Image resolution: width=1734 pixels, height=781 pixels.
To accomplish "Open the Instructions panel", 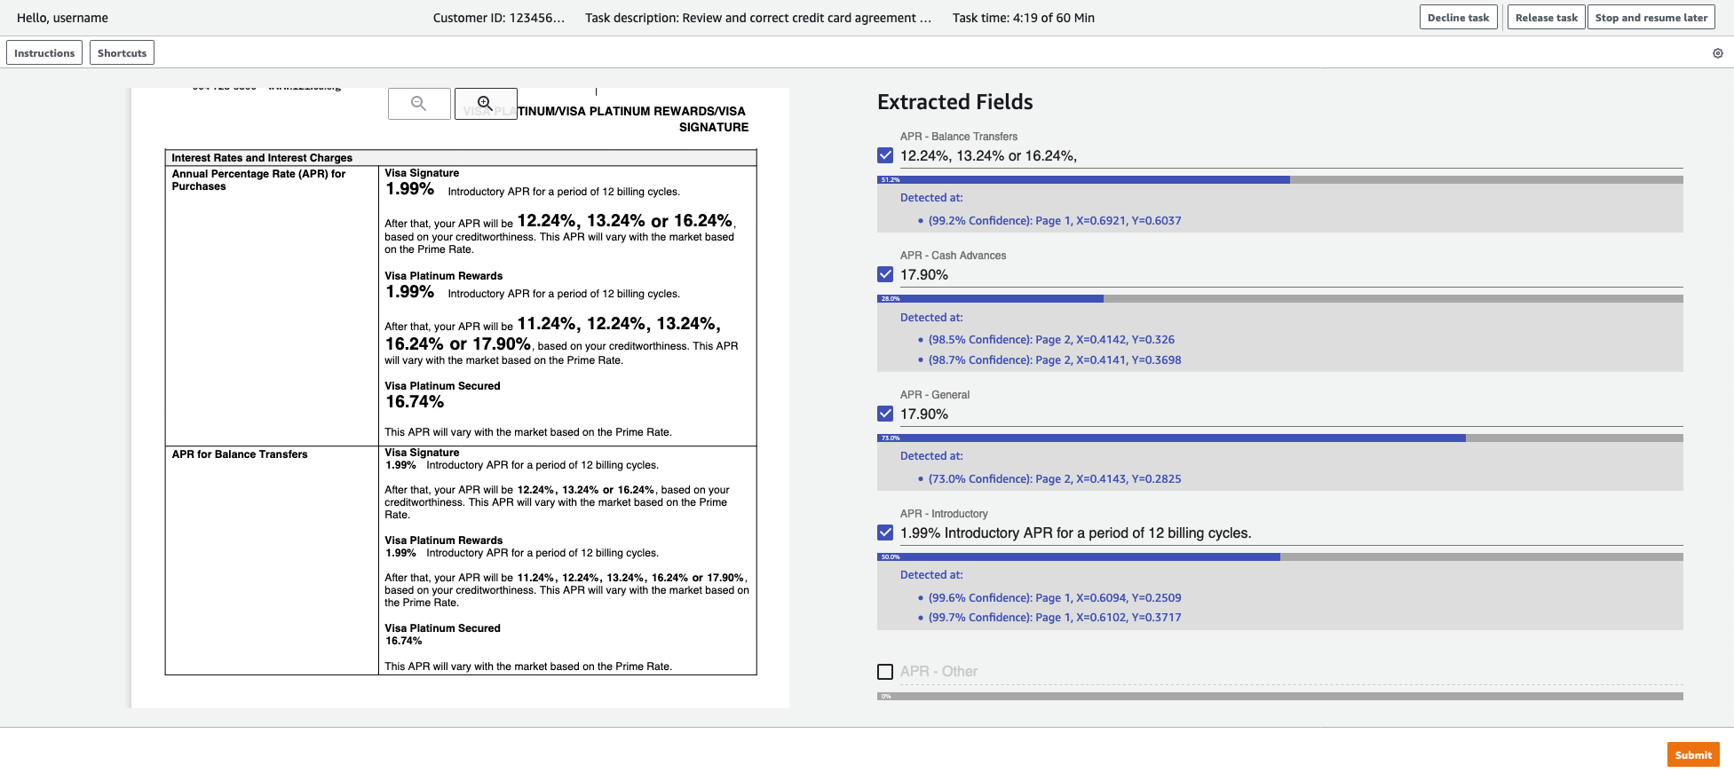I will [x=44, y=53].
